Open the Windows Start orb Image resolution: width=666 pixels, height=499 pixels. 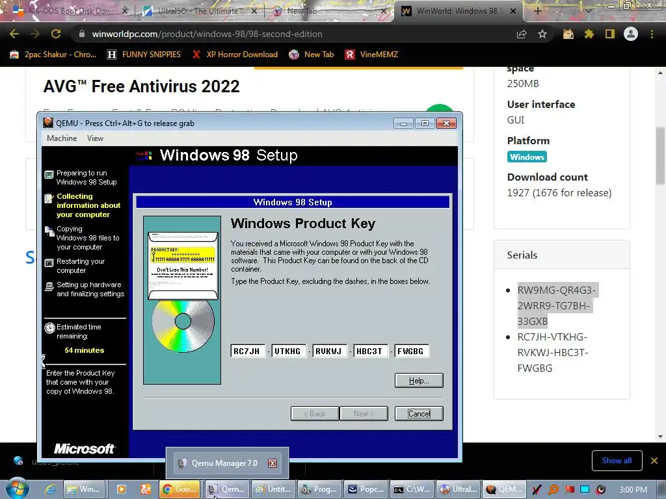(x=17, y=488)
